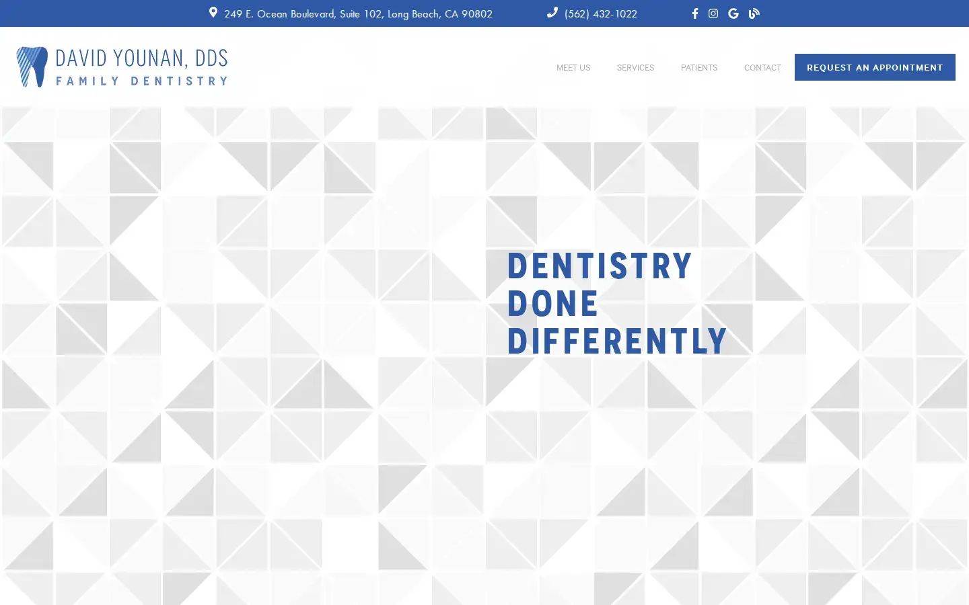Click Request an Appointment button

coord(875,67)
